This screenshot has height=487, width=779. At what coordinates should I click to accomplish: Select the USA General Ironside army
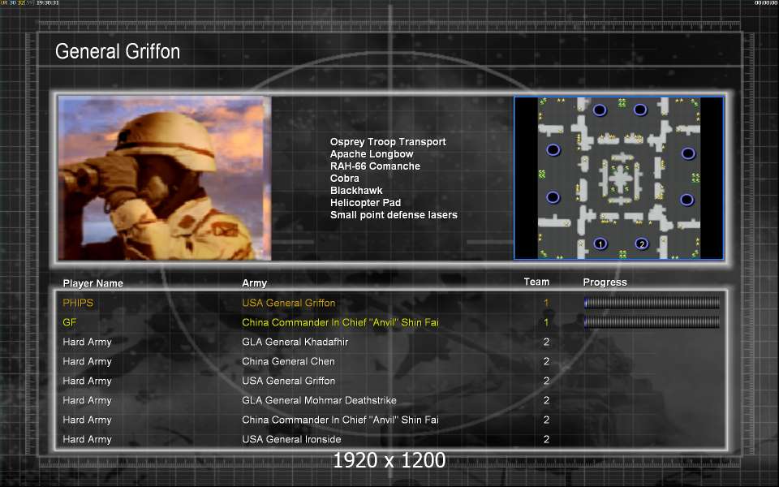click(x=291, y=439)
